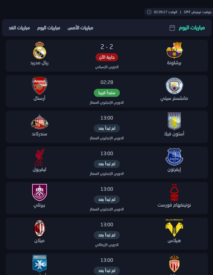Select the Arsenal club badge

40,85
